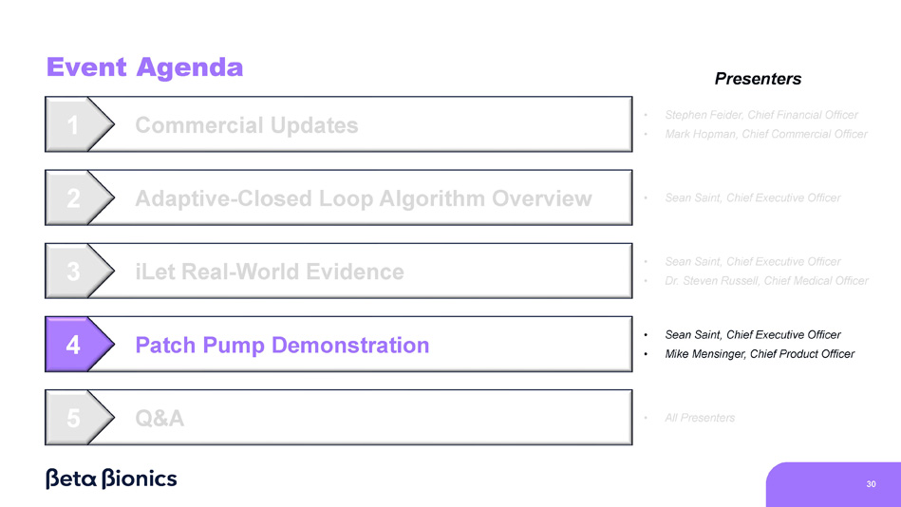Select the purple number 4 badge
The width and height of the screenshot is (901, 507).
pyautogui.click(x=74, y=345)
